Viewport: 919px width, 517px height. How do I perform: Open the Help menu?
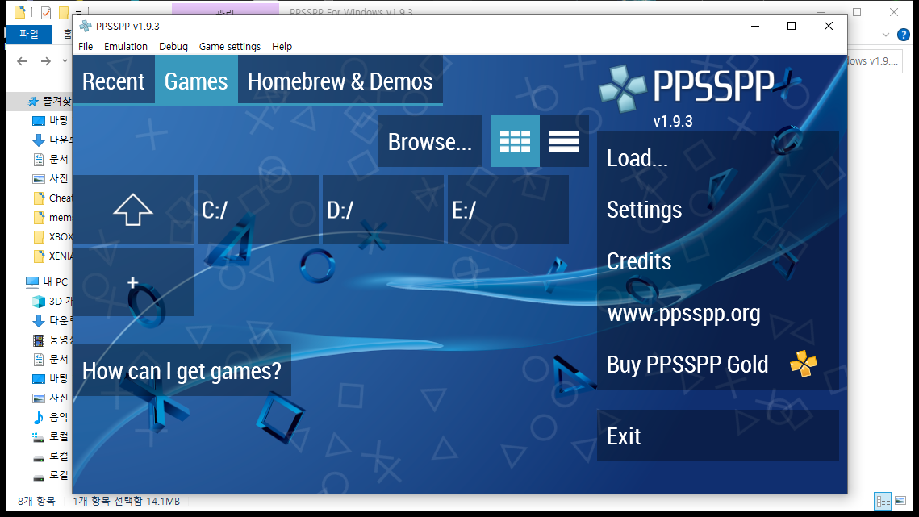[x=282, y=46]
